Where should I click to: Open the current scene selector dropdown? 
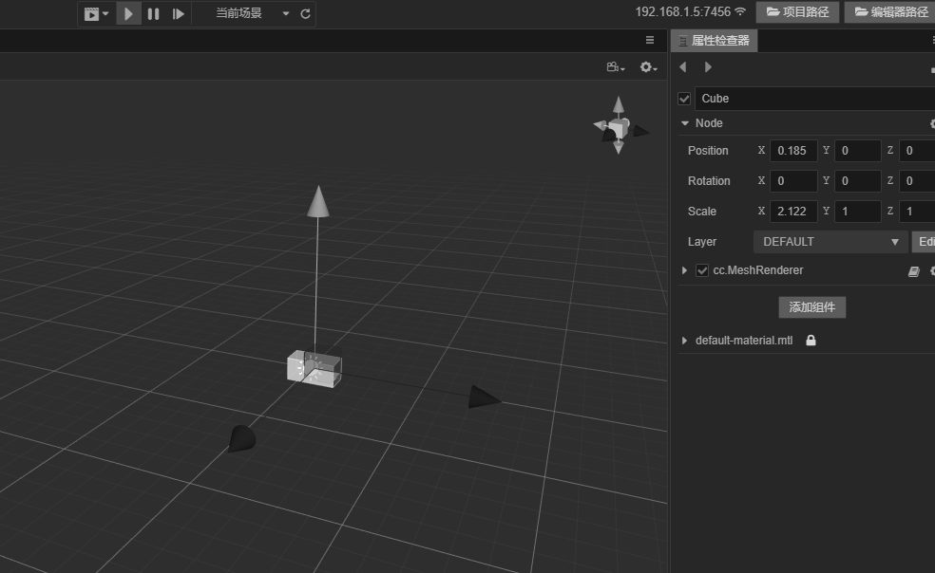[x=252, y=13]
